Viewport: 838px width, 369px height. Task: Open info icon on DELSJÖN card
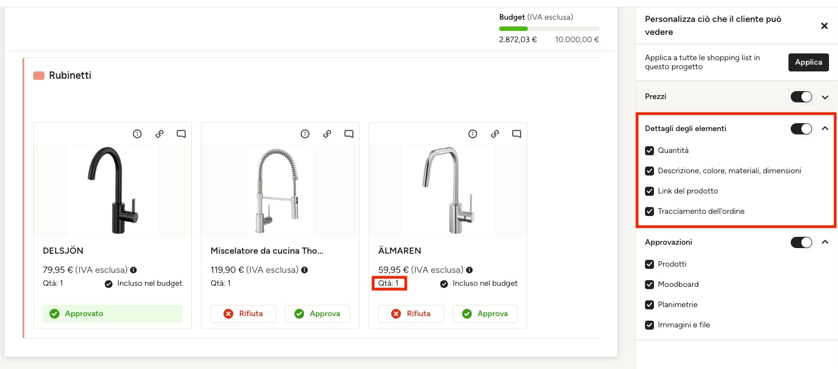[x=137, y=134]
